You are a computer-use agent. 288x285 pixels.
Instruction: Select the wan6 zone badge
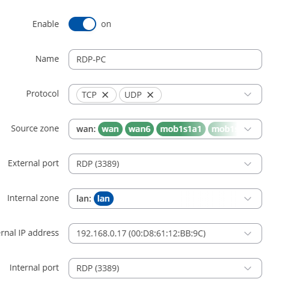(x=139, y=129)
